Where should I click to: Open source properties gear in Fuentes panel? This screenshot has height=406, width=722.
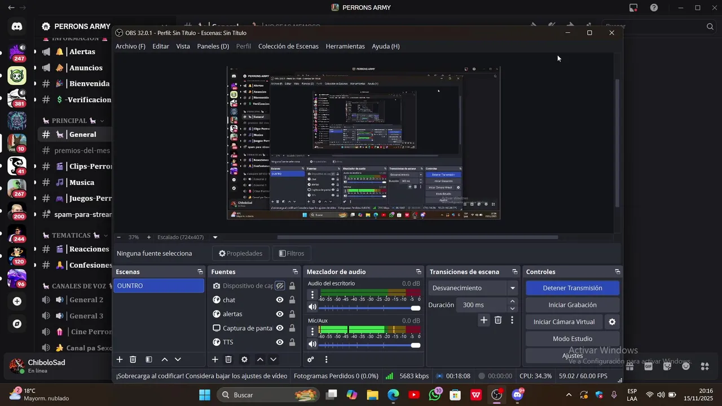(244, 360)
